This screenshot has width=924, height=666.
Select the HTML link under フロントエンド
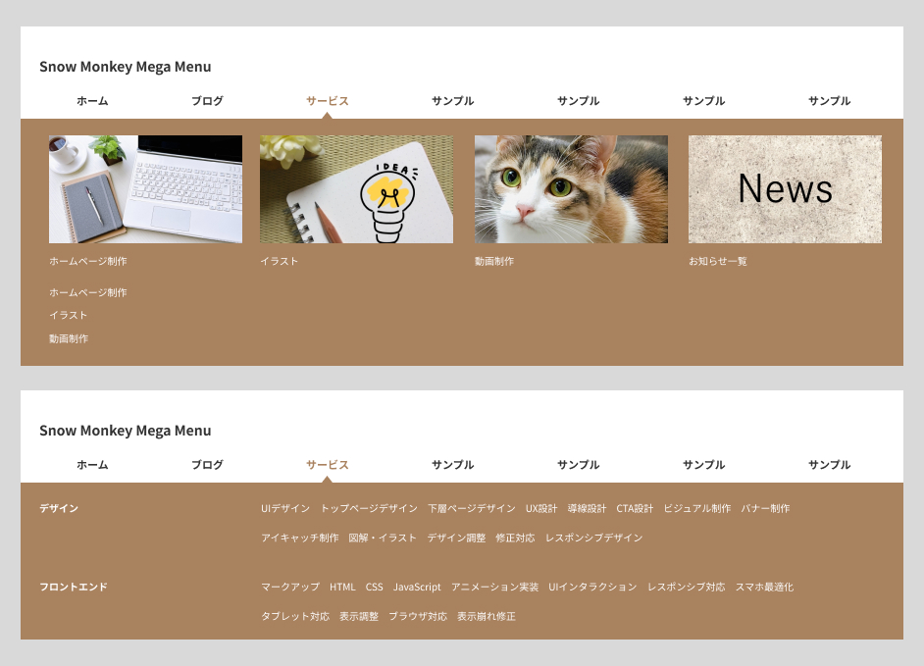click(x=342, y=586)
